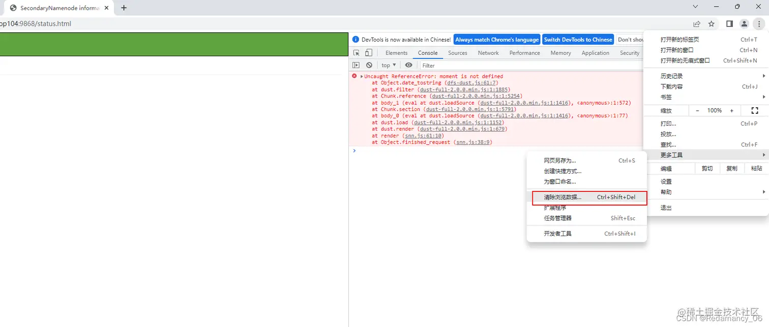Switch to the Sources tab
The height and width of the screenshot is (327, 769).
click(458, 53)
